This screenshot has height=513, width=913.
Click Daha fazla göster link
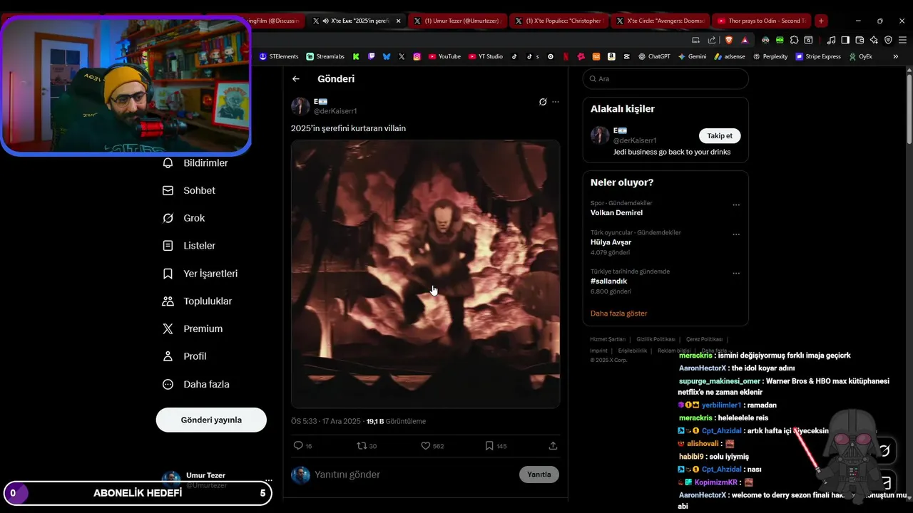tap(618, 313)
